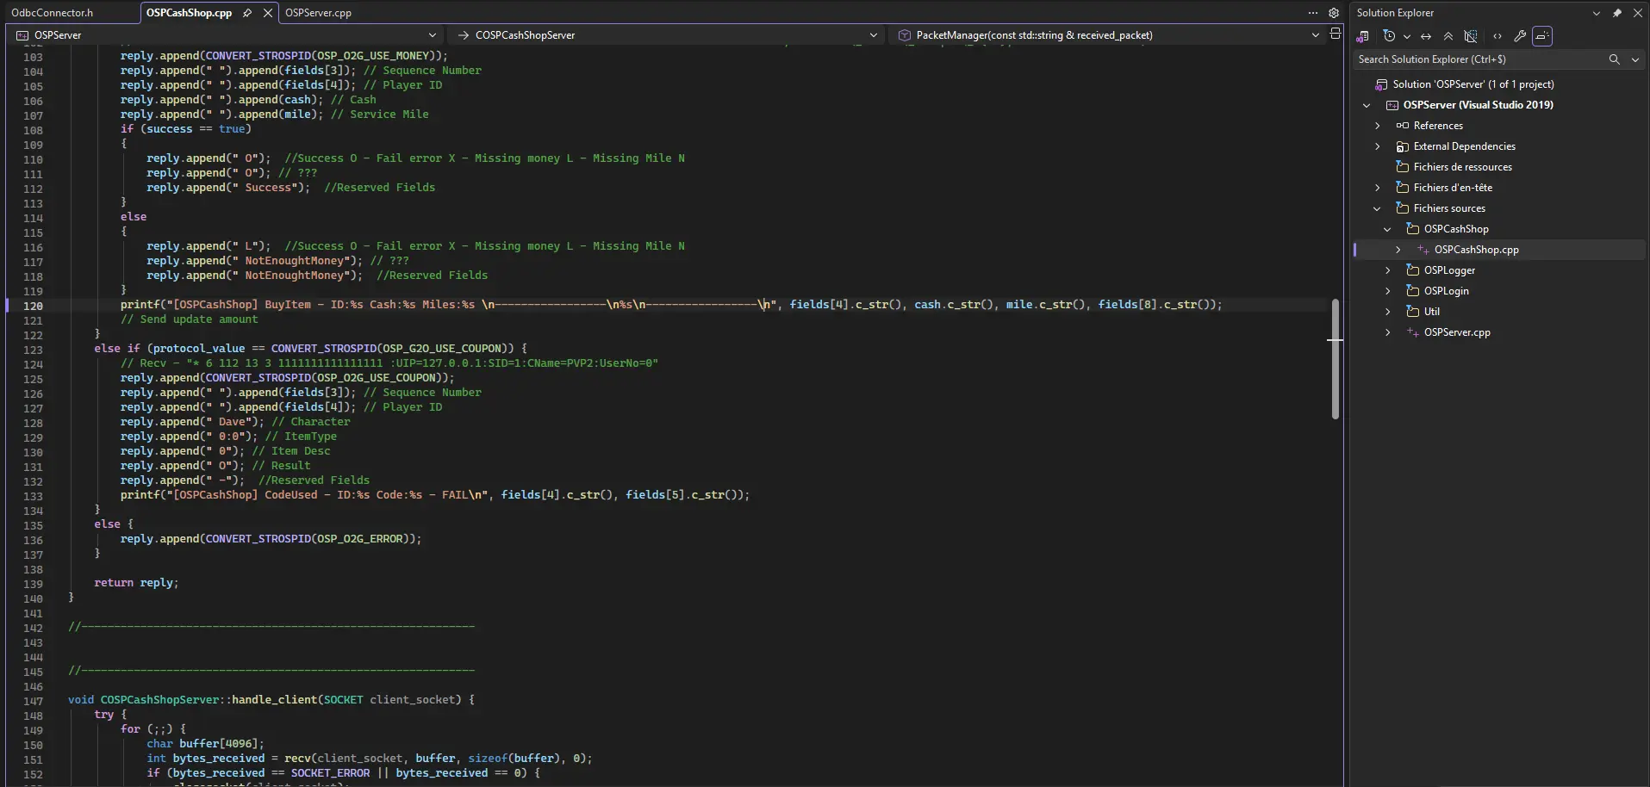Close the OSPCashShop.cpp tab

268,13
